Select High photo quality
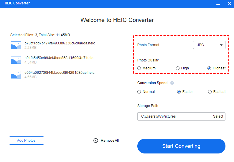This screenshot has height=162, width=234. pyautogui.click(x=178, y=68)
